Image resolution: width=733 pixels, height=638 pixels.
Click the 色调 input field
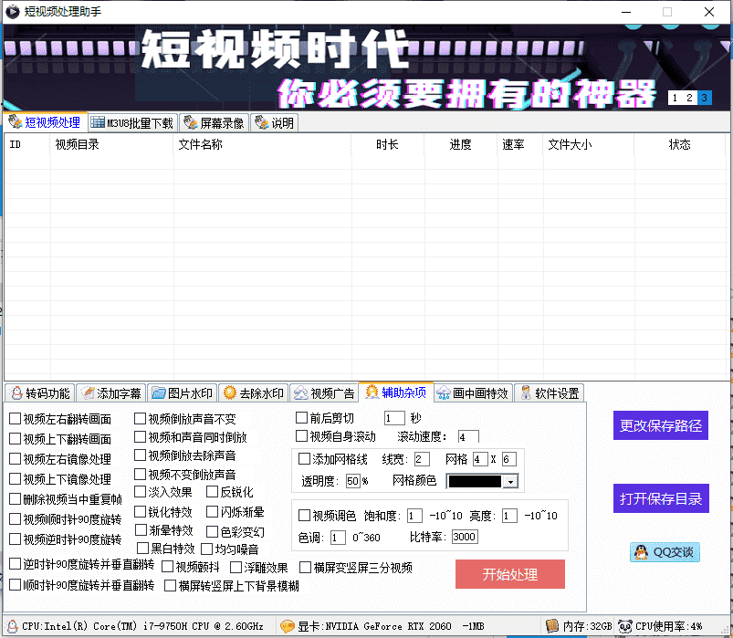pos(338,538)
